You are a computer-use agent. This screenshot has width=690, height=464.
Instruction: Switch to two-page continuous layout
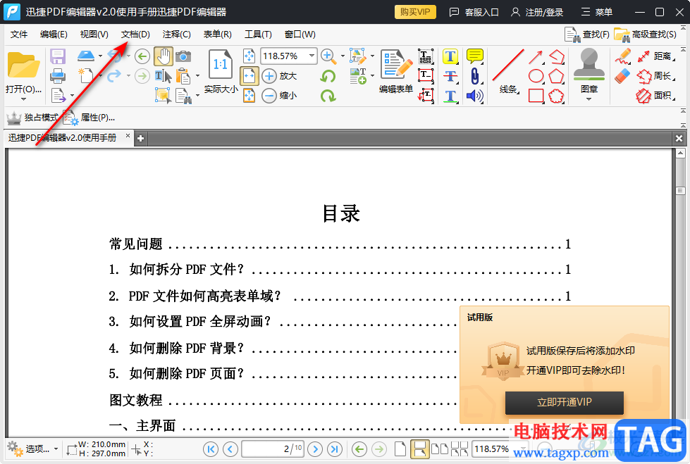(459, 449)
